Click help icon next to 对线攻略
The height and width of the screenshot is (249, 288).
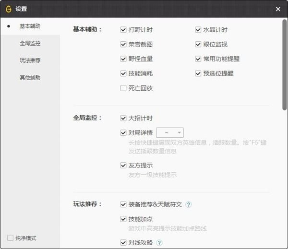[159, 243]
